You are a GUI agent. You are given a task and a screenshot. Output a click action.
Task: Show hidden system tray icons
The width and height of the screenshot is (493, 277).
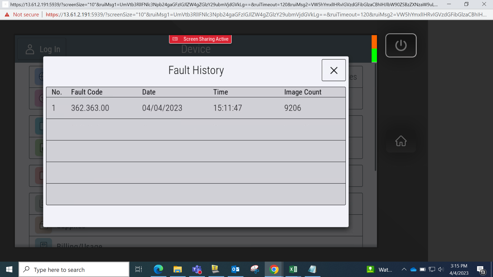point(404,269)
